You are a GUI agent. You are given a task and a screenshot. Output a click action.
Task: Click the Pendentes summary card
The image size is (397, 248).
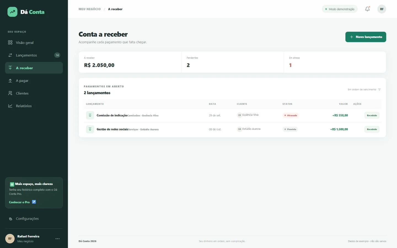coord(232,62)
